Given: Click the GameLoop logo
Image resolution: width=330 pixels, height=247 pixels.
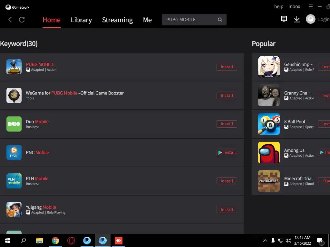Looking at the screenshot, I should [x=17, y=7].
